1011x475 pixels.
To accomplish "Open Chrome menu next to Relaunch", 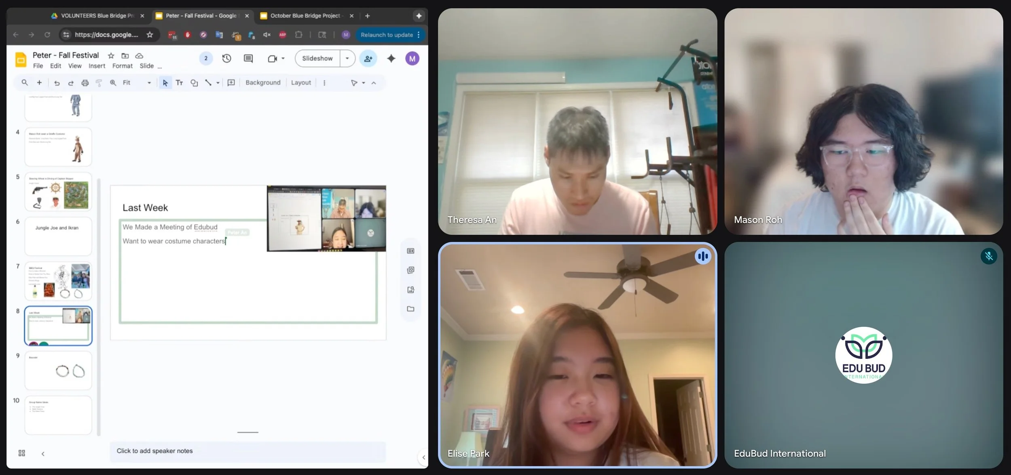I will [419, 35].
